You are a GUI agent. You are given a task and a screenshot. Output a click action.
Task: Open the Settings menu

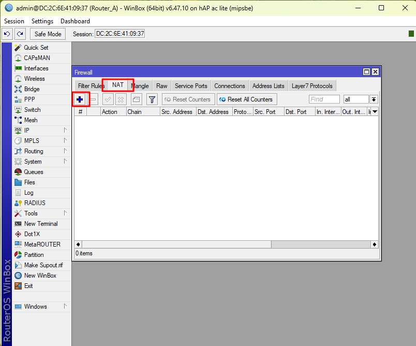pyautogui.click(x=42, y=21)
